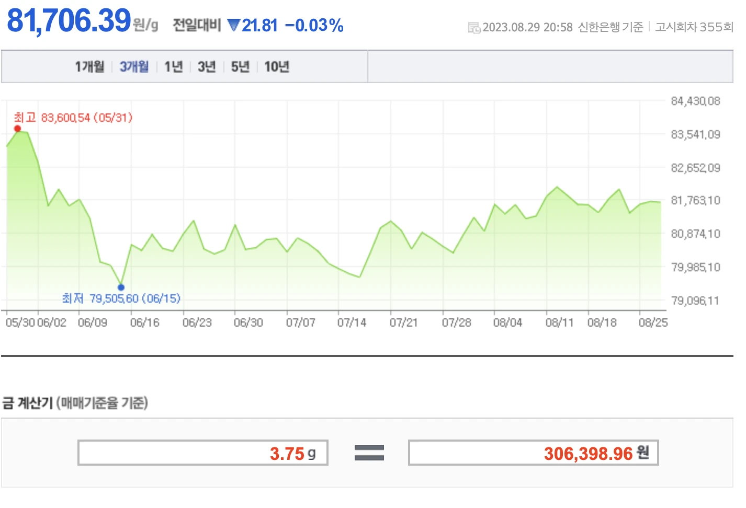Switch to the 1년 chart view
The image size is (746, 508).
173,66
